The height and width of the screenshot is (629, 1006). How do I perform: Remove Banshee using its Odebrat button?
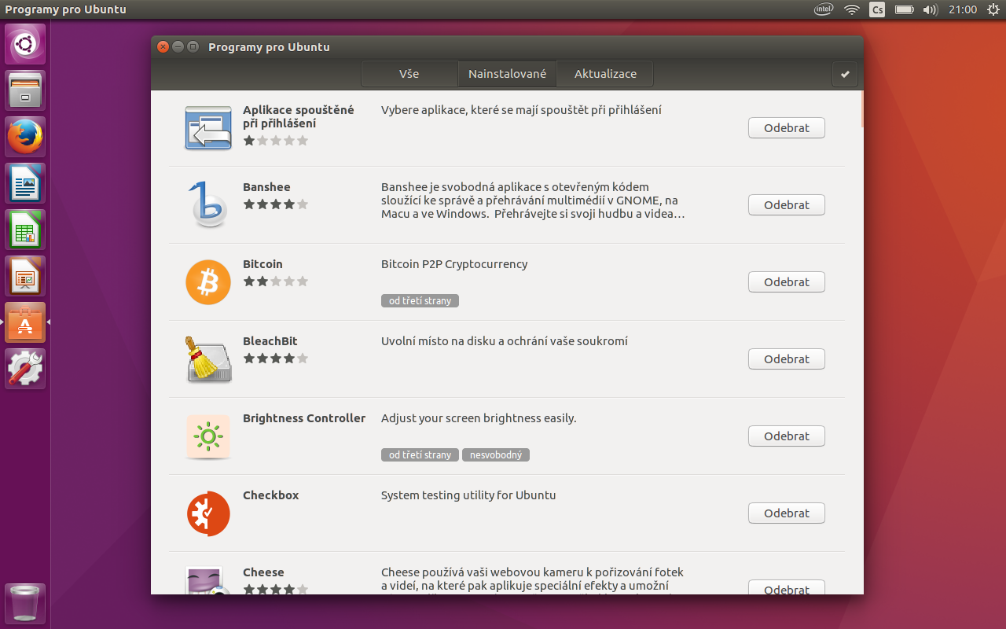(x=786, y=204)
